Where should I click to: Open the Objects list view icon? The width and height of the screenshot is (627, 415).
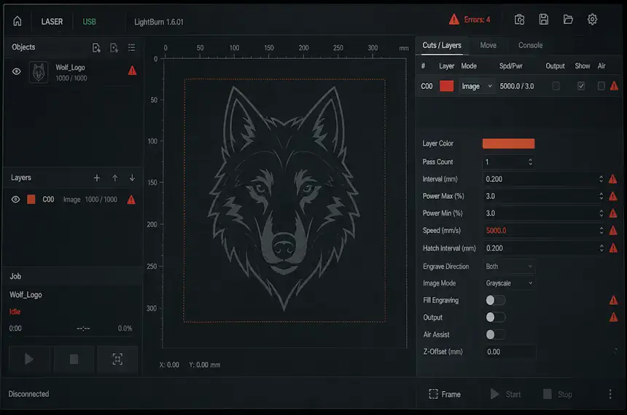point(131,47)
